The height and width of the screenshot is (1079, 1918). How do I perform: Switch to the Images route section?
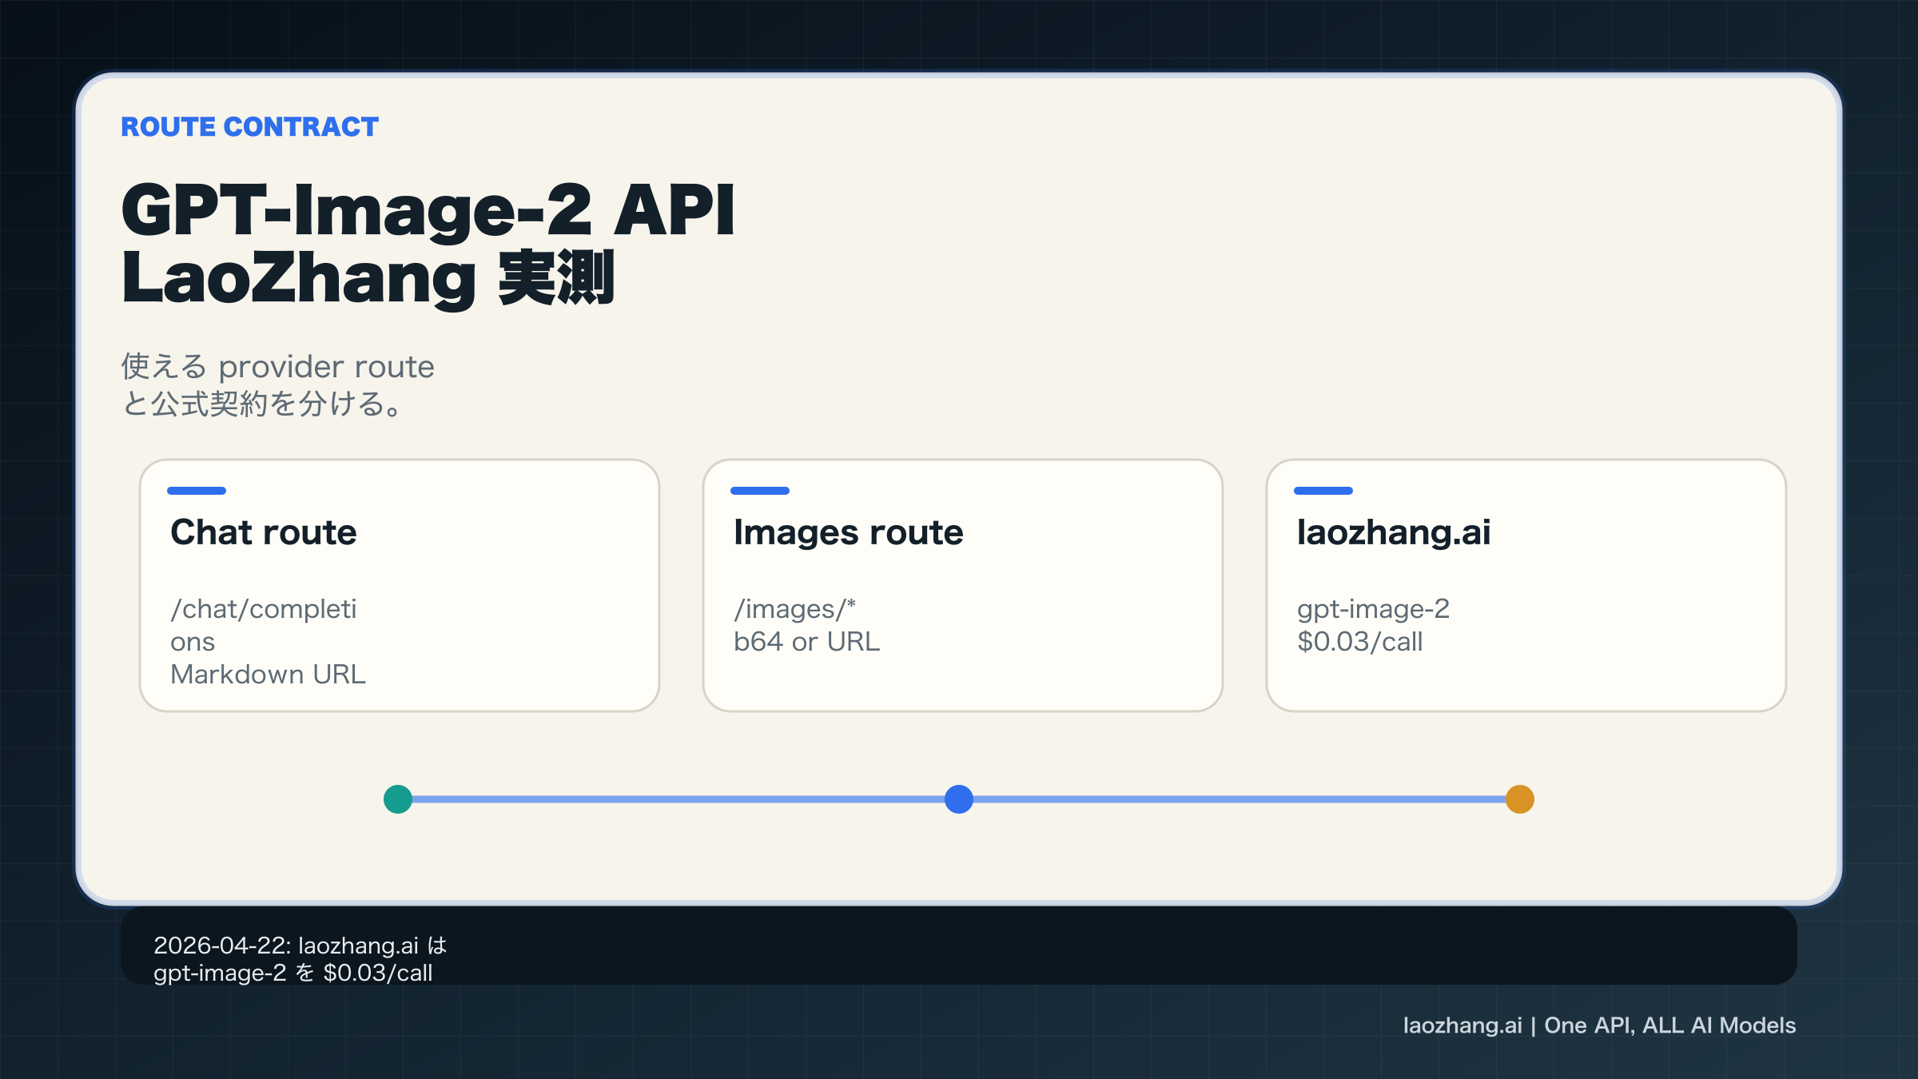849,532
